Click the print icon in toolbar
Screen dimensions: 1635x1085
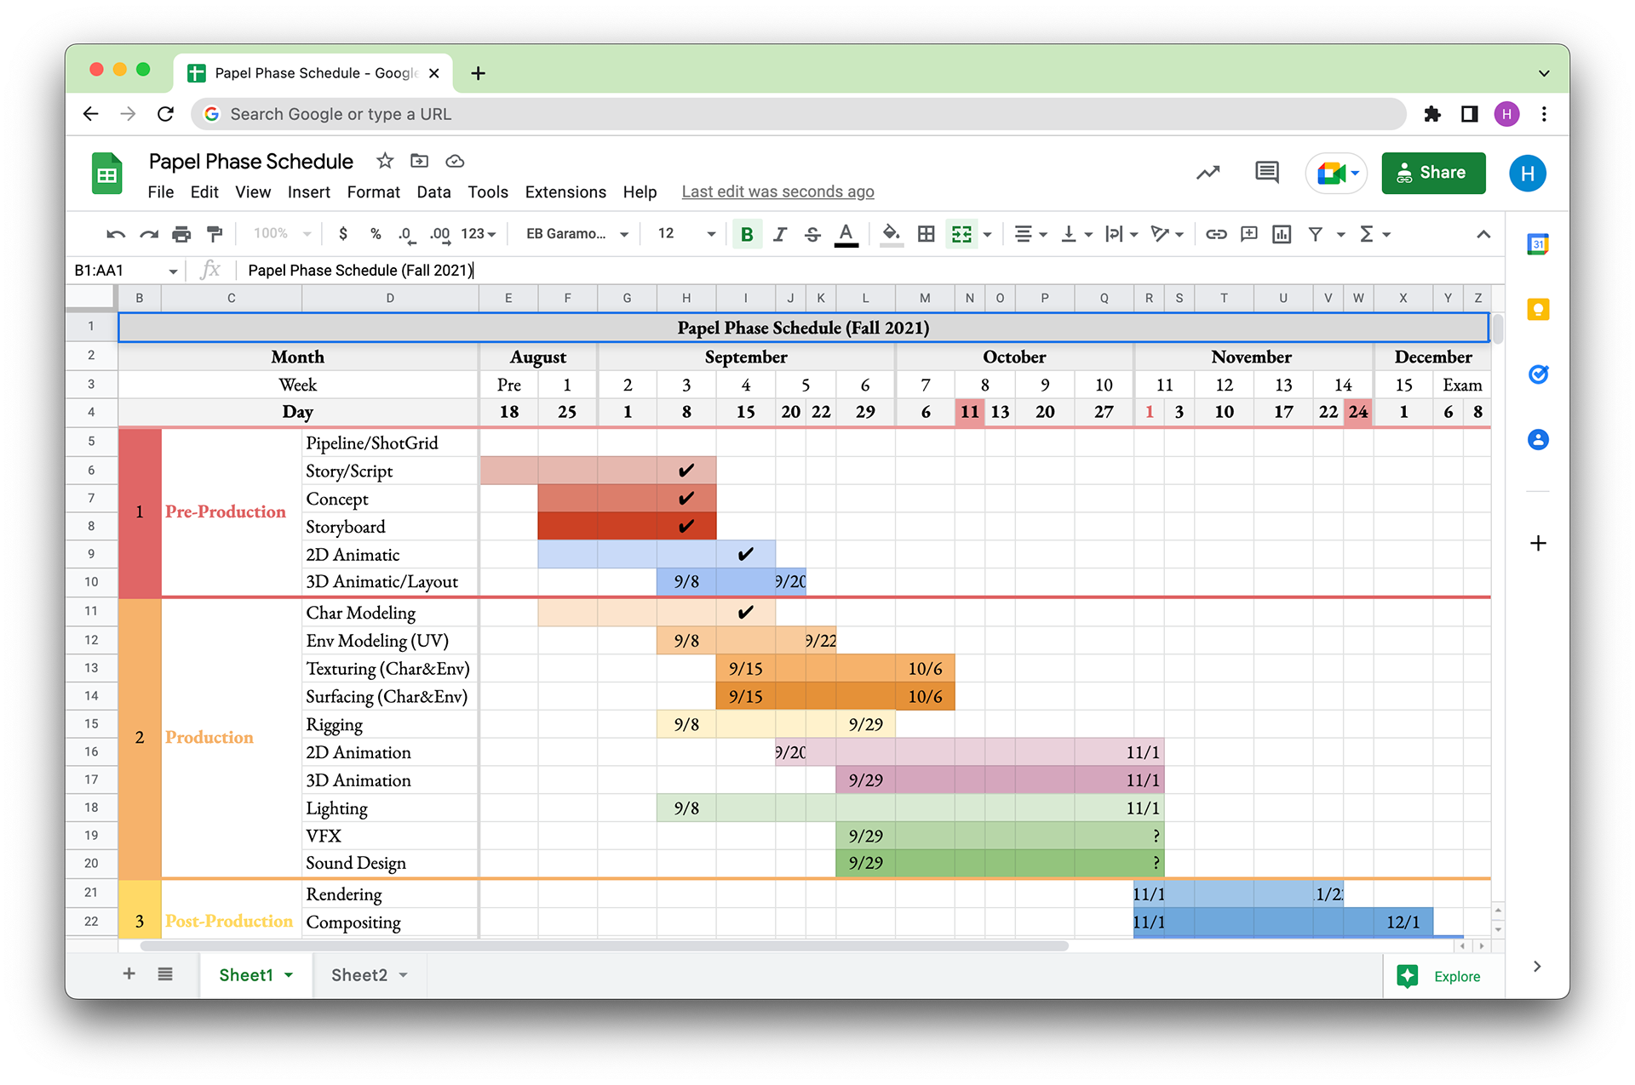coord(181,234)
